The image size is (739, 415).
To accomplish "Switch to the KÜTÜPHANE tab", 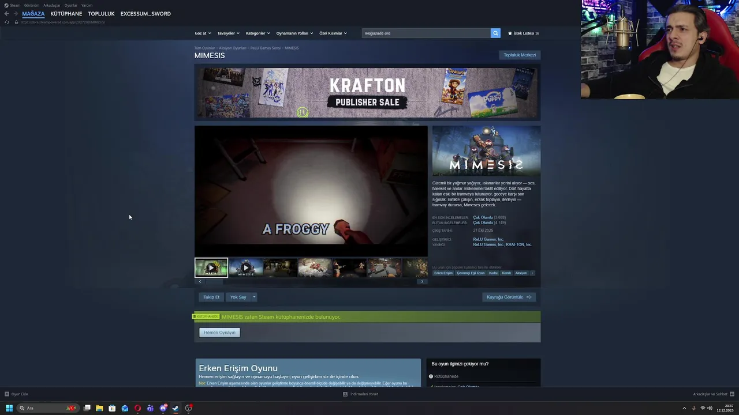I will pyautogui.click(x=66, y=14).
